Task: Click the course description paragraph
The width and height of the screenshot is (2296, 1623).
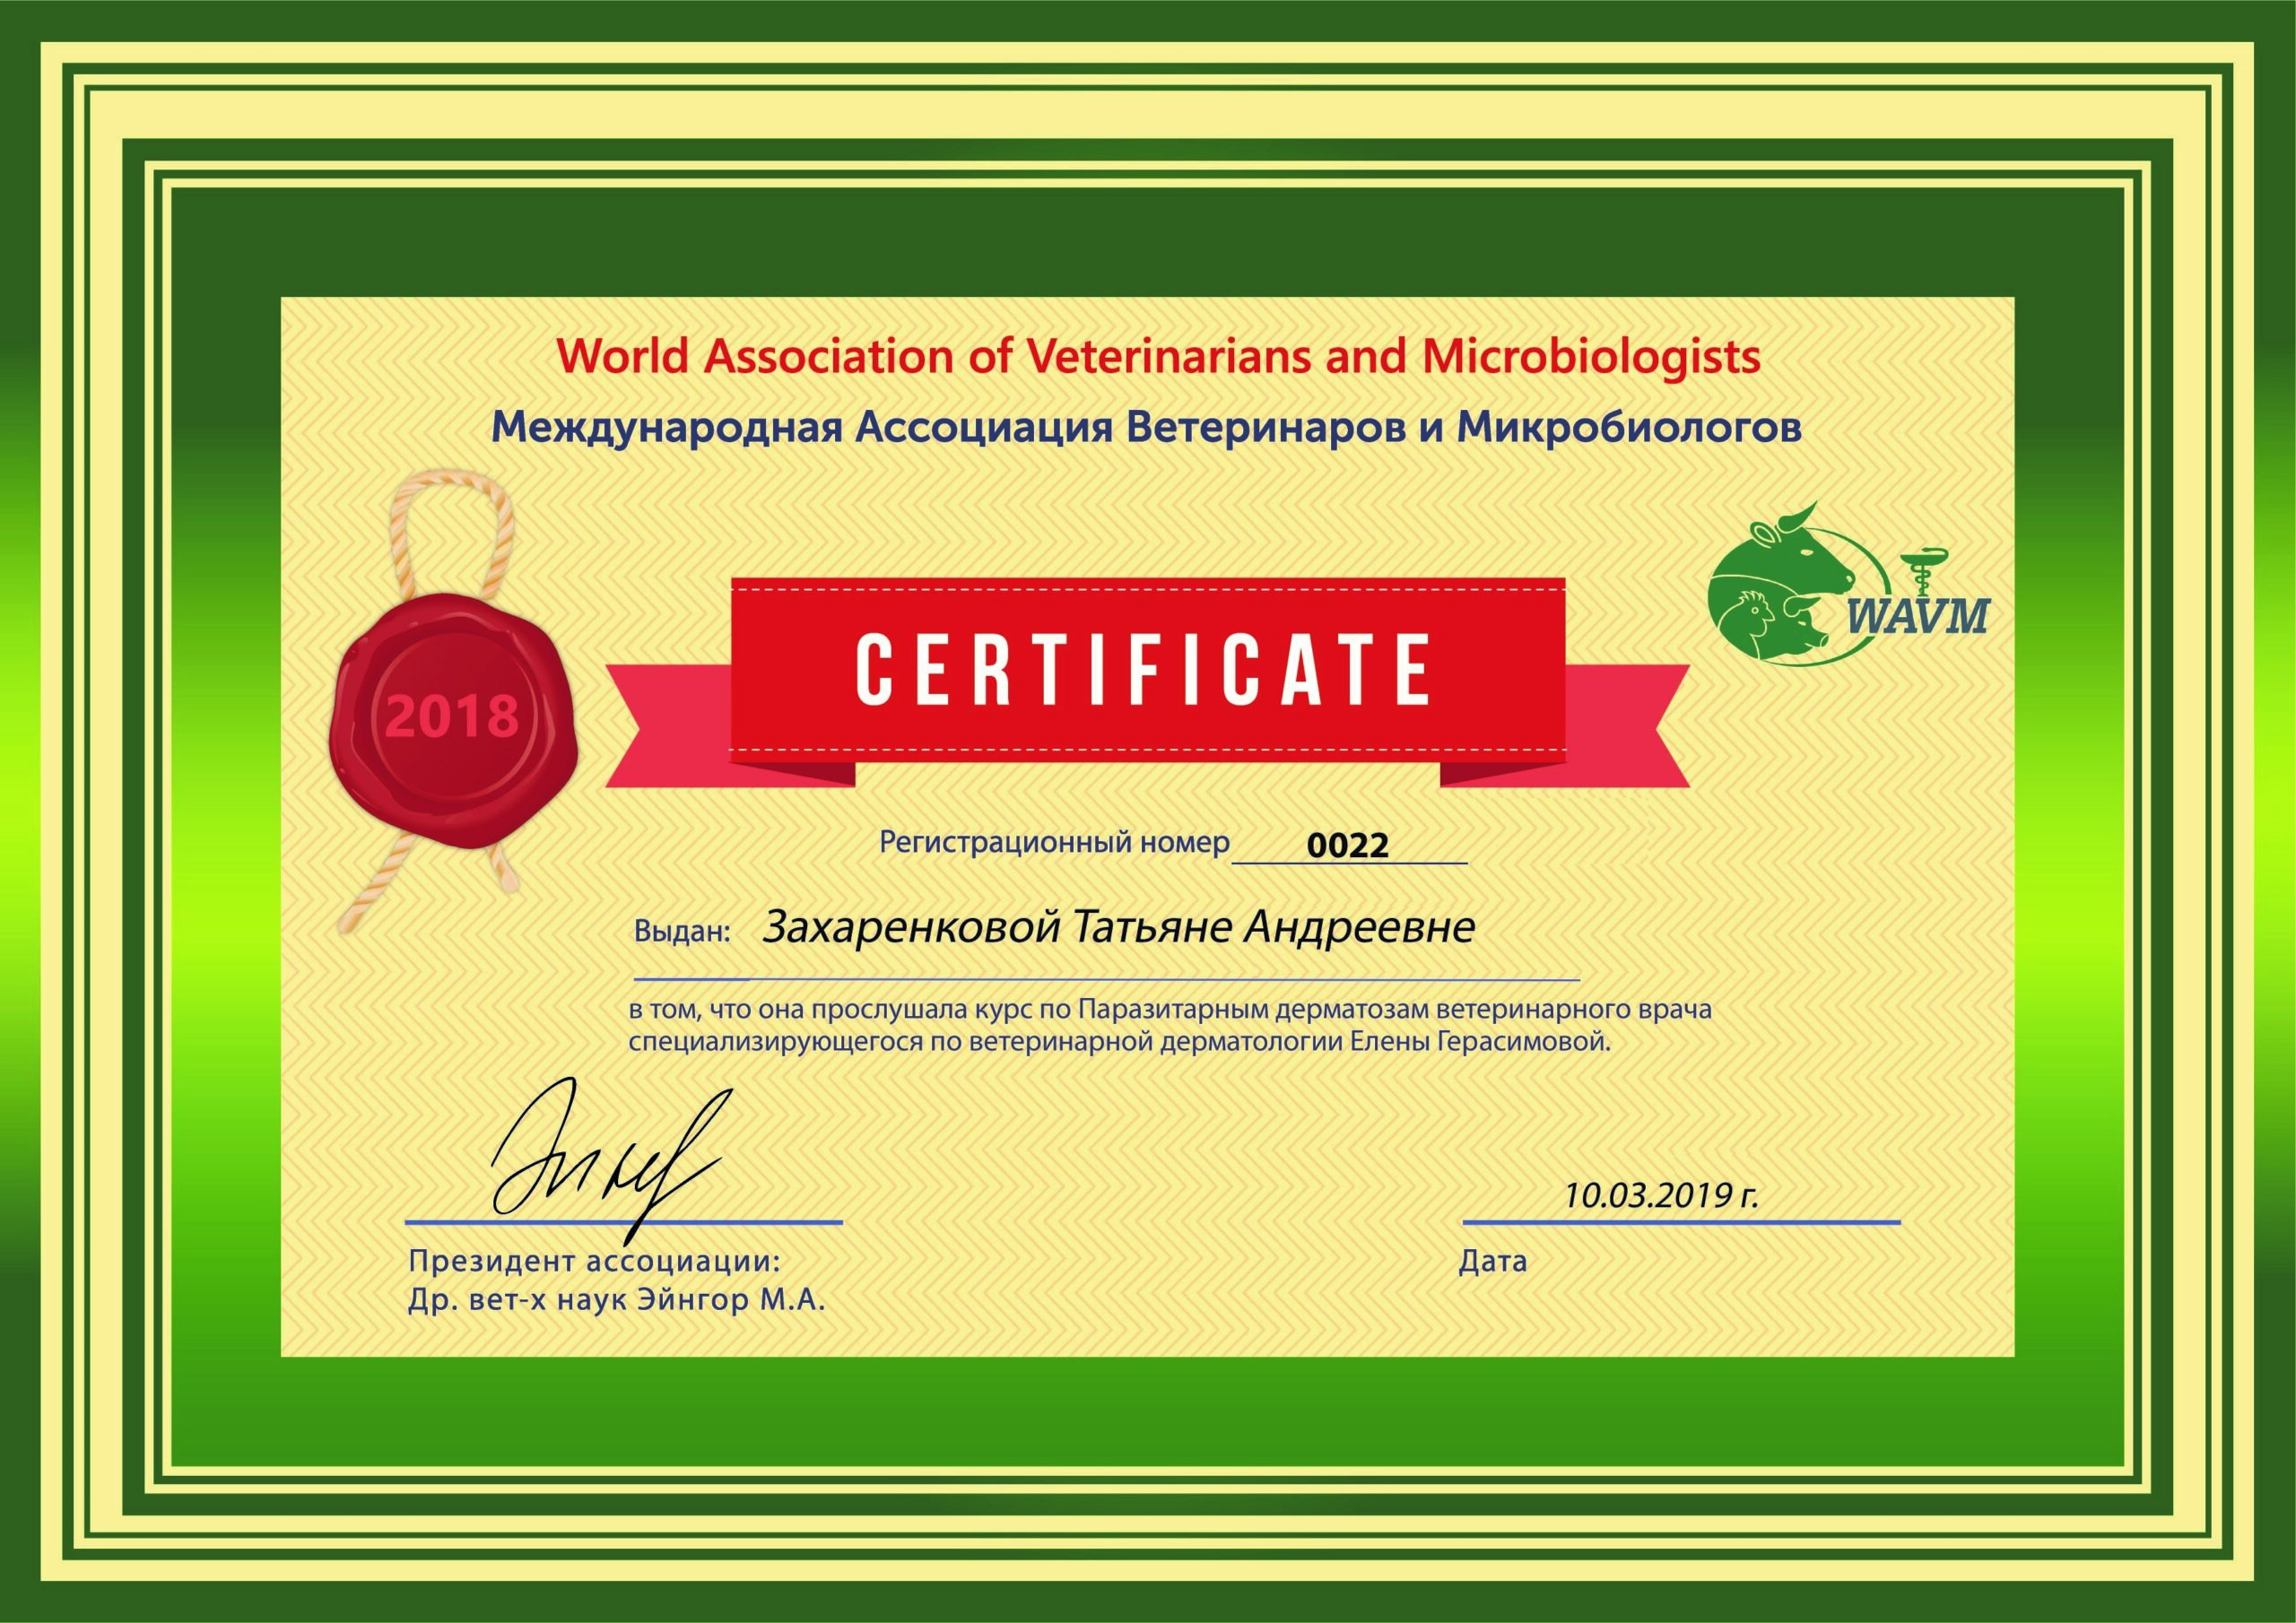Action: click(x=1170, y=1027)
